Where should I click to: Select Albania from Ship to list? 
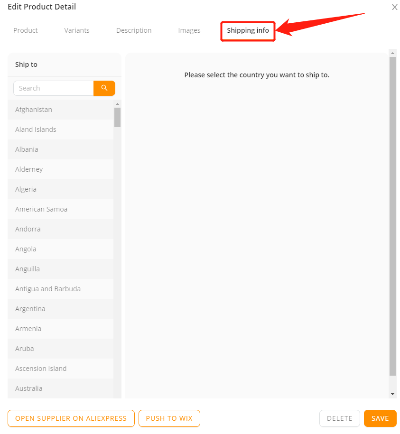point(61,149)
